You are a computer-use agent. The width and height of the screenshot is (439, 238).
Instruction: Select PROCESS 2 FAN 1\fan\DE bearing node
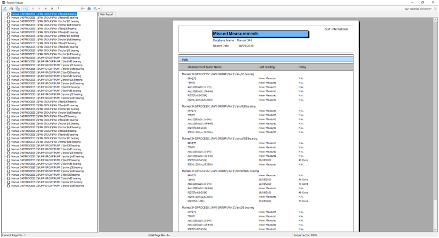pyautogui.click(x=45, y=102)
